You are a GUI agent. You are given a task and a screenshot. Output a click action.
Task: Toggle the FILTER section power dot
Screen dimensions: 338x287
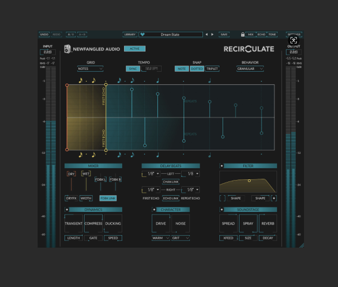pos(222,166)
